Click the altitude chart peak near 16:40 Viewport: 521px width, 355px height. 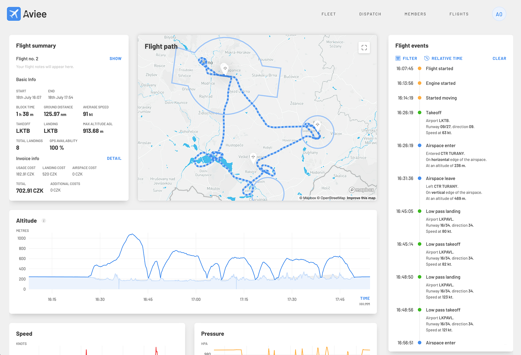click(x=132, y=234)
